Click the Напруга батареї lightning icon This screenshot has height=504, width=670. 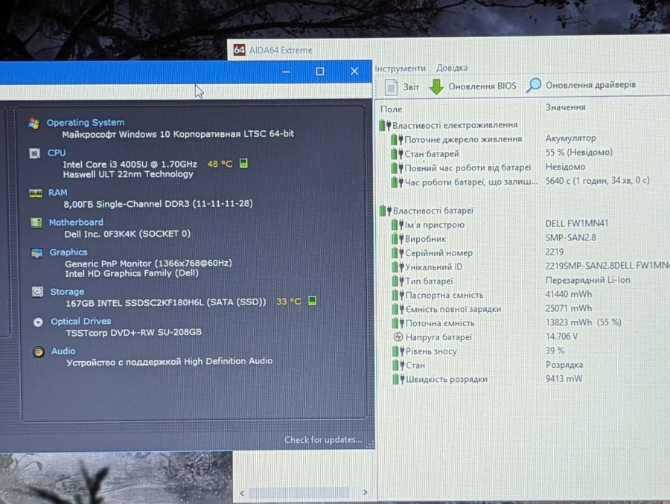click(398, 336)
